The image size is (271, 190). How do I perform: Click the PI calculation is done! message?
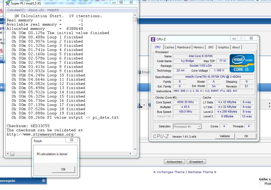point(52,154)
